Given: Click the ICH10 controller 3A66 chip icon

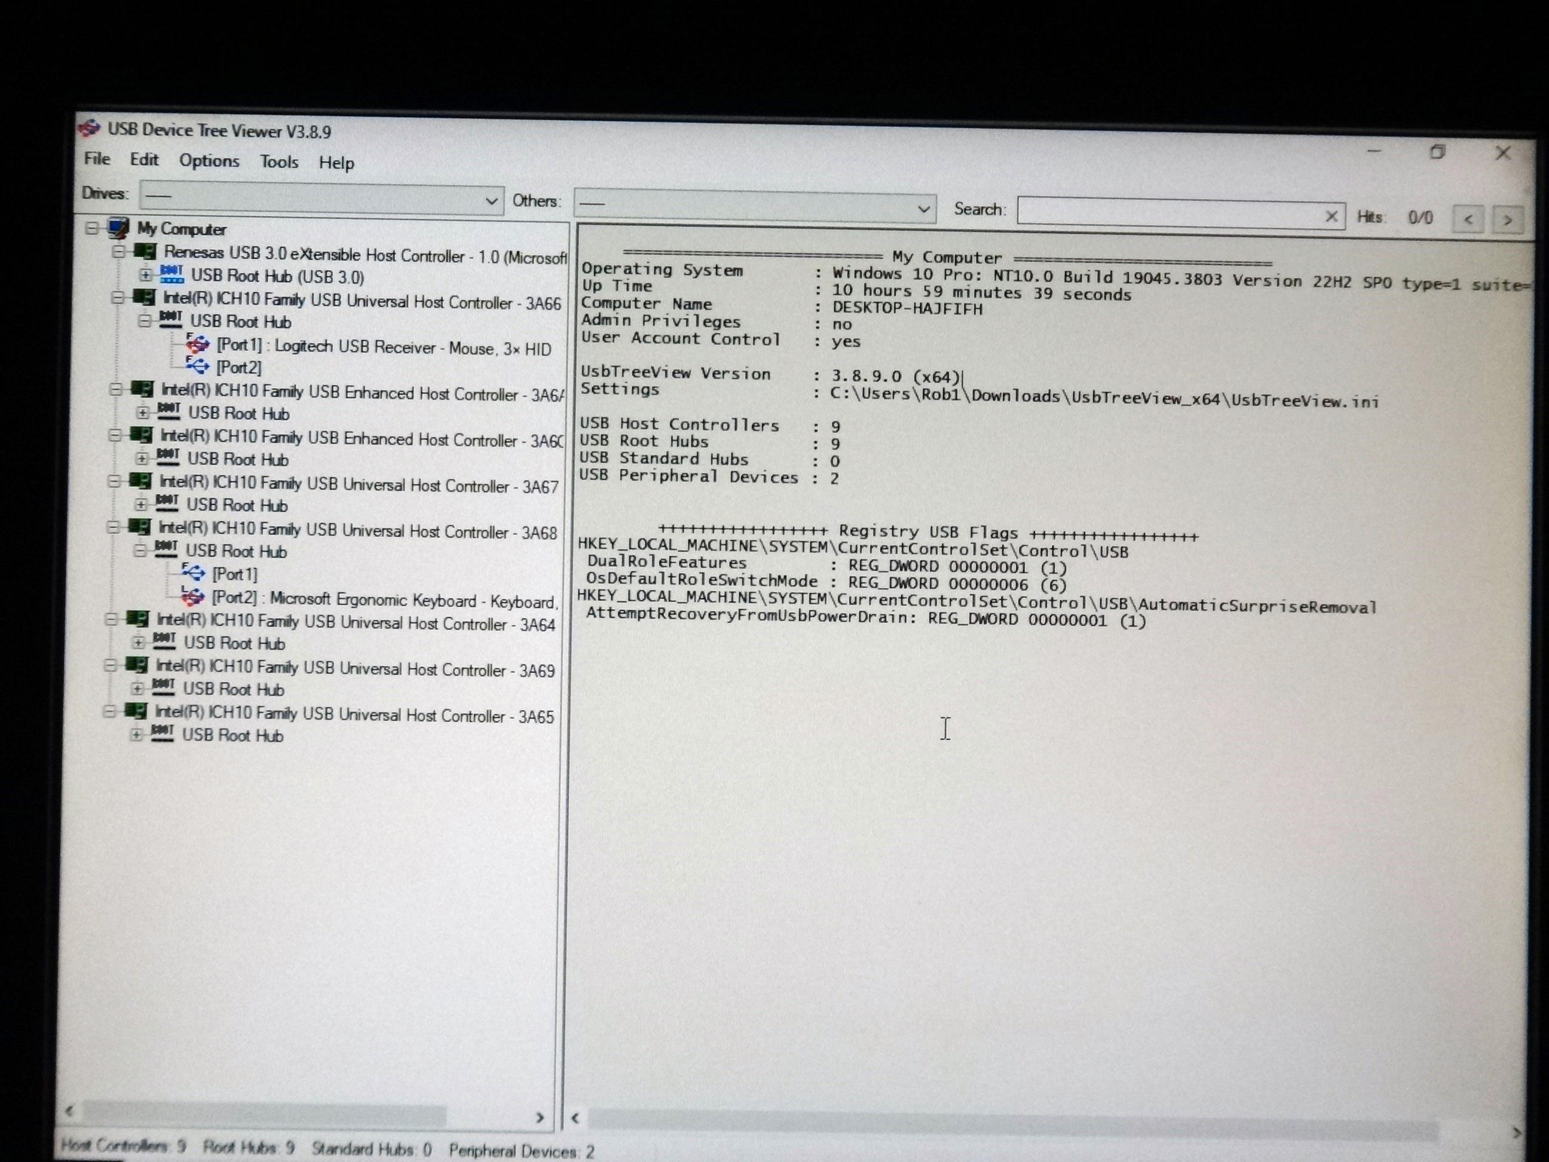Looking at the screenshot, I should [143, 298].
